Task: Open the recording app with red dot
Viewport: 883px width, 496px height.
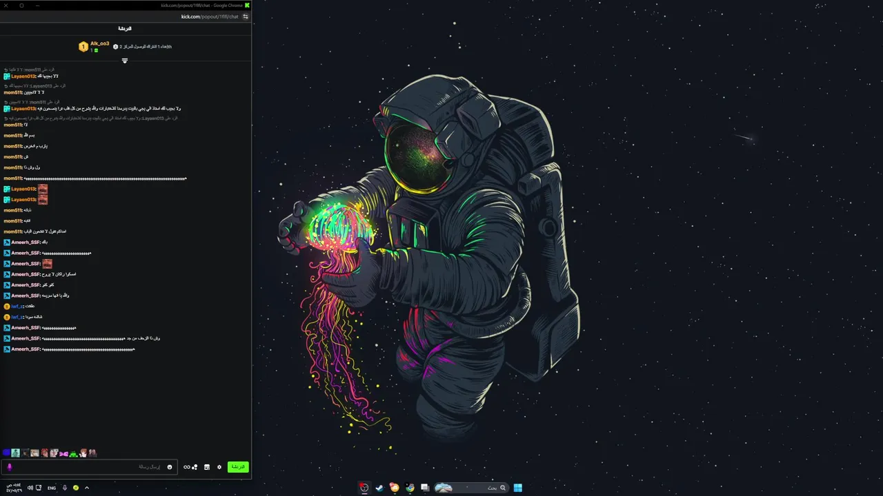Action: 364,488
